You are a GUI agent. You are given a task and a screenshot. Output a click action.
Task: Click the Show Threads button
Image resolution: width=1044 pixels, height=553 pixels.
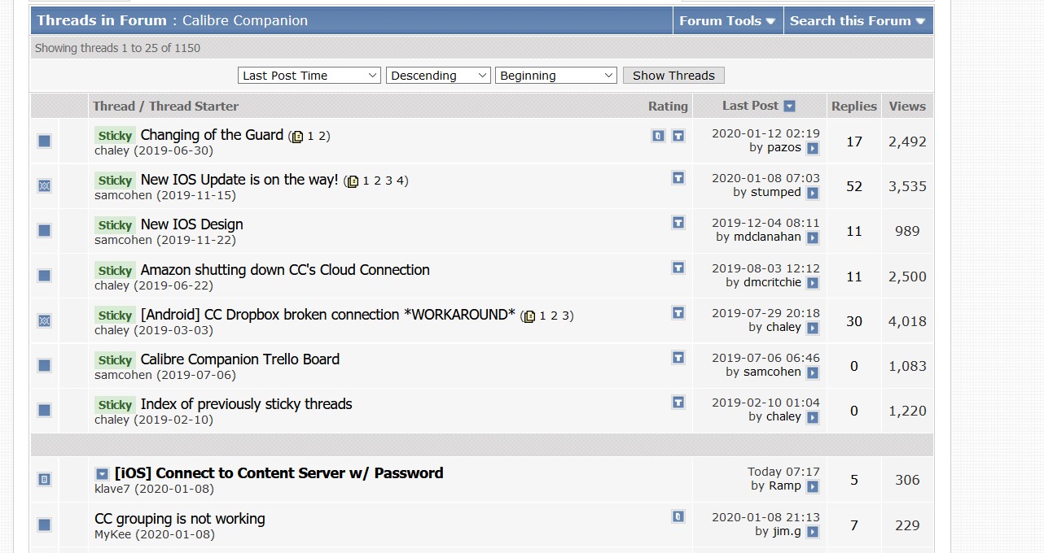(x=673, y=76)
